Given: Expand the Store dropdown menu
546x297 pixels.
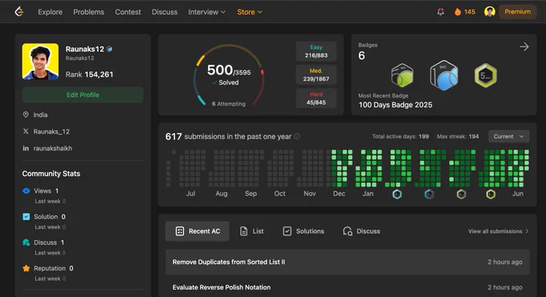Looking at the screenshot, I should tap(250, 12).
